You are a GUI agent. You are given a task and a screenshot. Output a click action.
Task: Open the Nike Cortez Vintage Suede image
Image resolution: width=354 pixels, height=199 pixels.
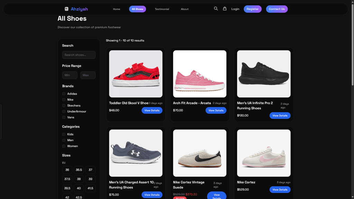199,153
